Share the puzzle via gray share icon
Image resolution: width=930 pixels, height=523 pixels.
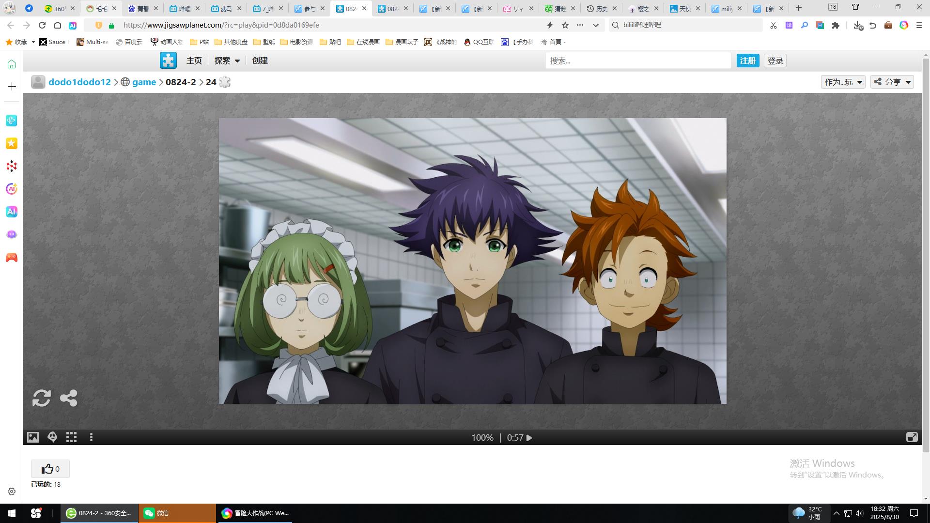(x=69, y=398)
